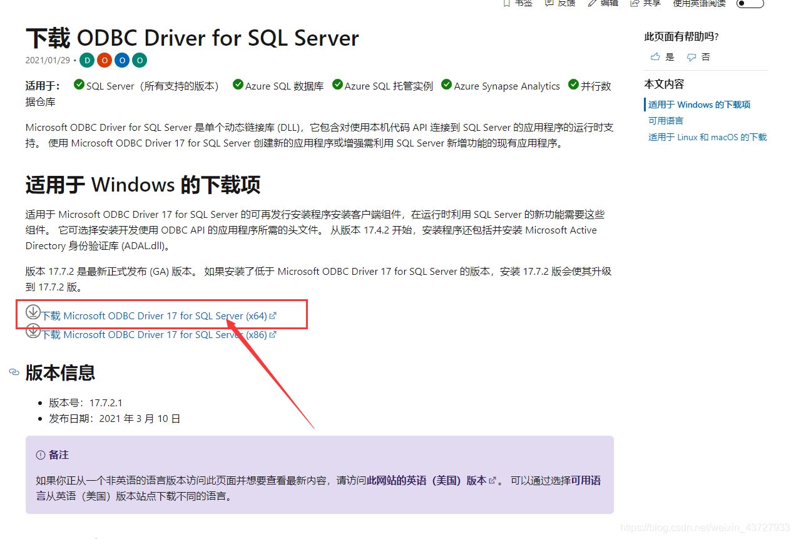Screen dimensions: 796x539
Task: Open the feedback (反馈) icon
Action: coord(548,3)
